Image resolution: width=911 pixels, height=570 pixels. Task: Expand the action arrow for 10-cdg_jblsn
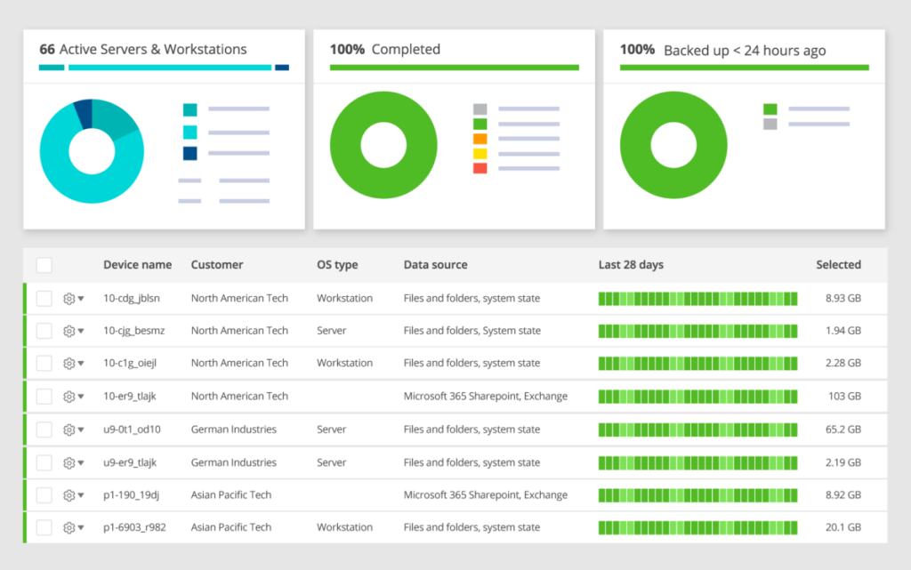tap(81, 300)
